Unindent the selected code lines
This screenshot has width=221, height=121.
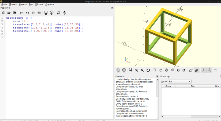click(33, 13)
